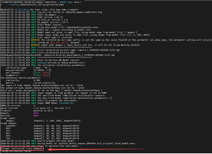This screenshot has width=212, height=154.
Task: Click md5 hash '9d58d6ae8e19a312c95c69a14ce42389'
Action: [x=21, y=55]
